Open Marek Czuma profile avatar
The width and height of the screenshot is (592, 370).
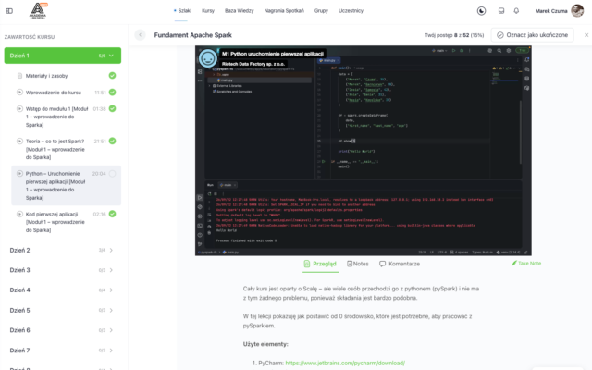pyautogui.click(x=577, y=10)
